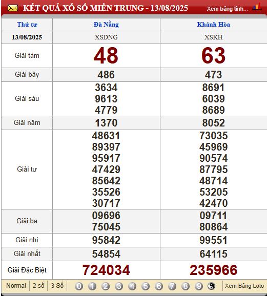267x296 pixels.
Task: Switch to Normal number view
Action: click(x=16, y=286)
